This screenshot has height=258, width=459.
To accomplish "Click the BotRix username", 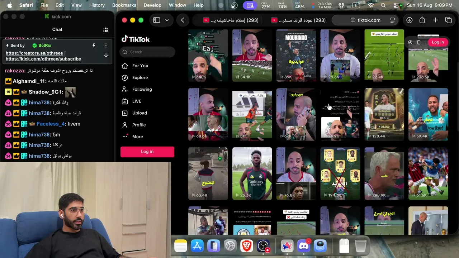I will (45, 46).
